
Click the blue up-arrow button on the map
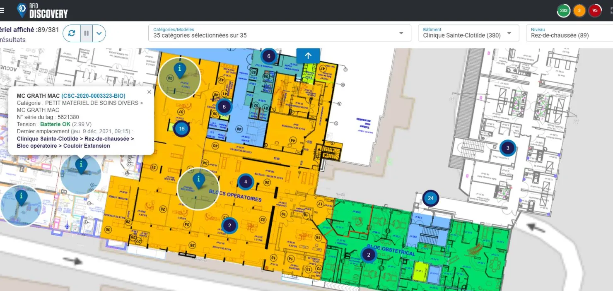point(308,56)
